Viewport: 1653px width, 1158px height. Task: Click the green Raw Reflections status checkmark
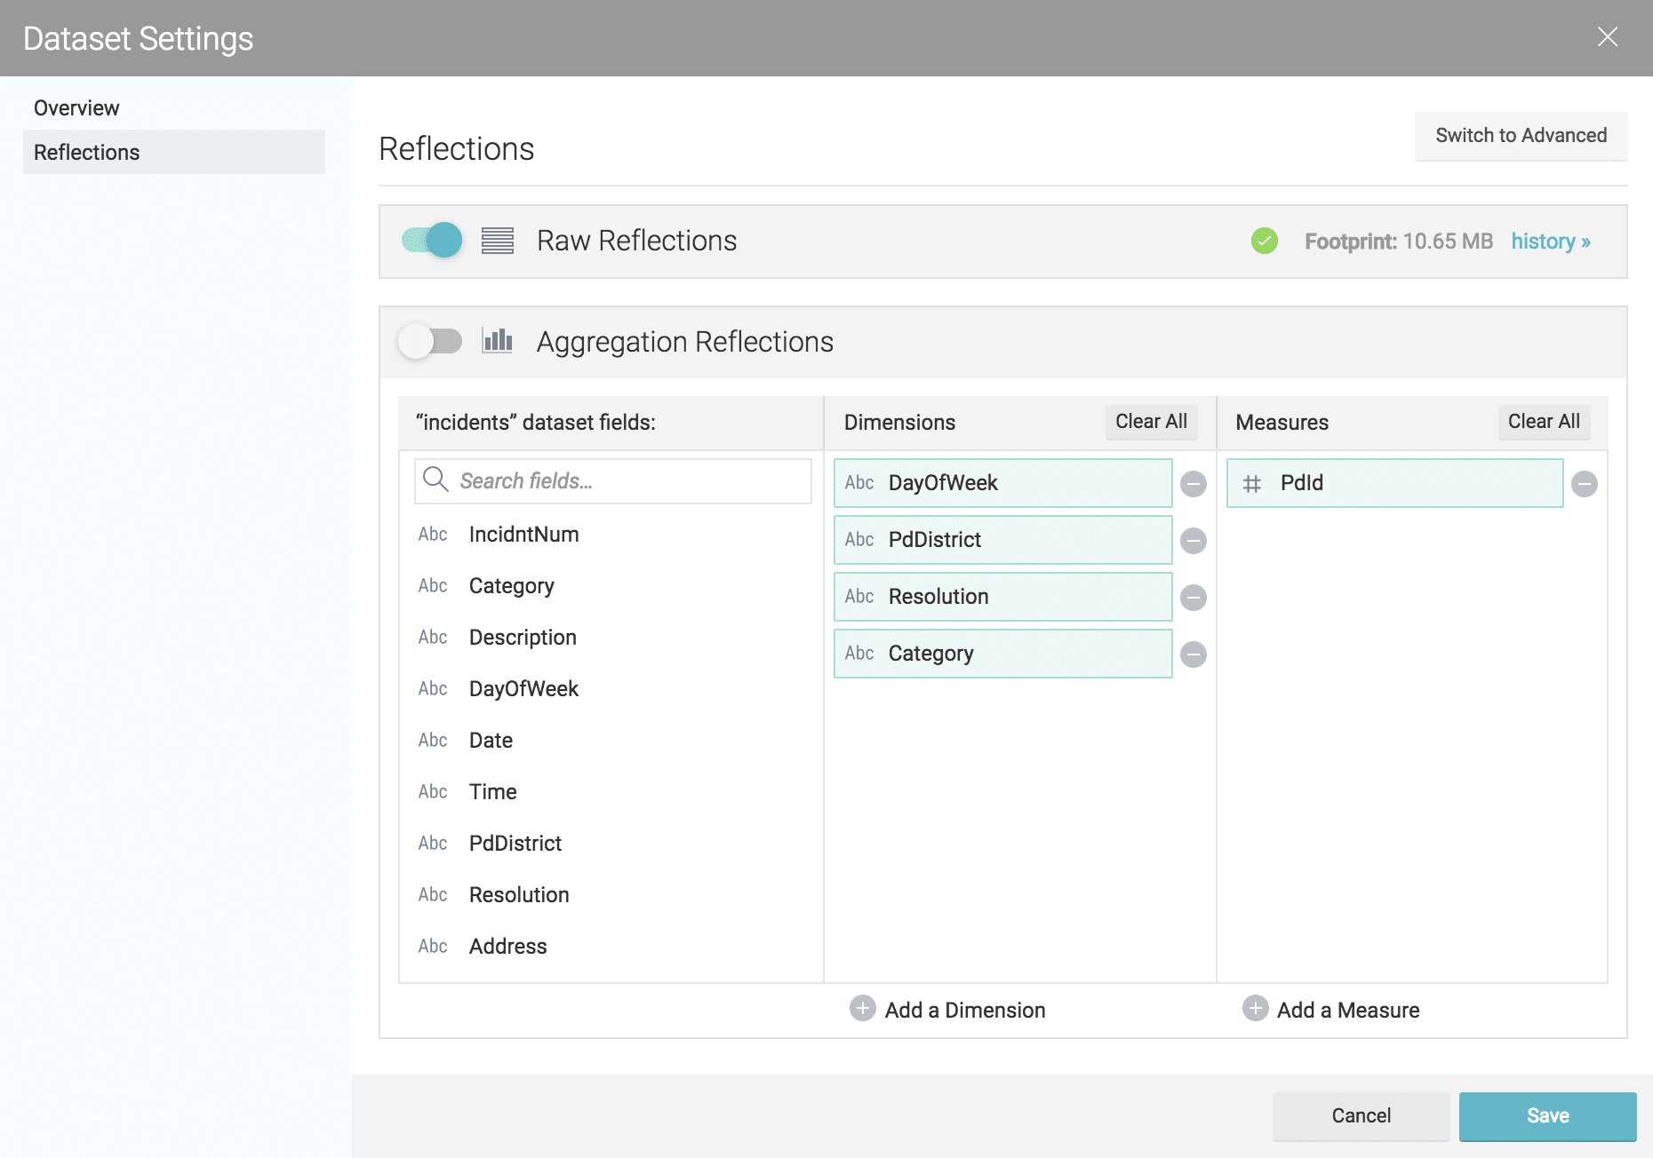(x=1264, y=241)
